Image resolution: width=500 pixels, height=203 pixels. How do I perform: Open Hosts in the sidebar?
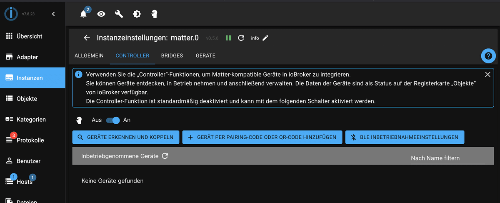(32, 182)
